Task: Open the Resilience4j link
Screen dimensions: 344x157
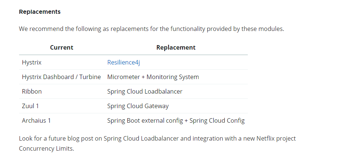Action: (x=124, y=63)
